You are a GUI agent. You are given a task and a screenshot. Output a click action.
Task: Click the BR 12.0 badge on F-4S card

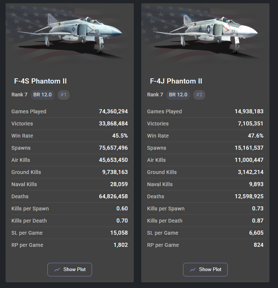(43, 95)
